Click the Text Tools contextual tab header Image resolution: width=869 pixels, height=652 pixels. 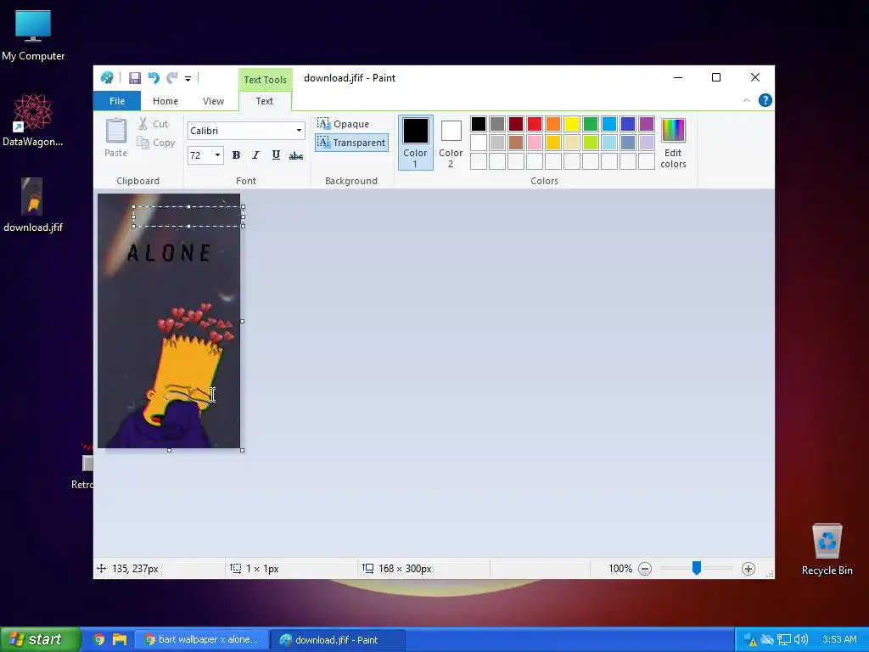(x=266, y=80)
